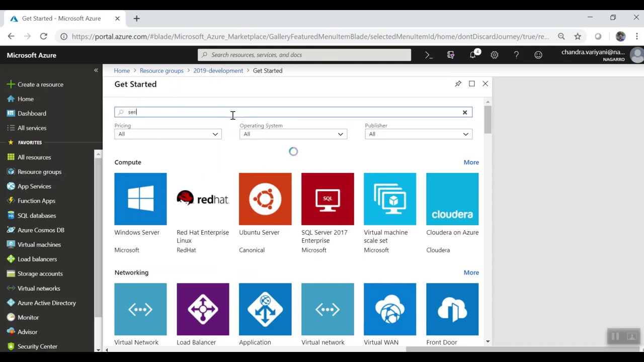Open the notifications bell
Screen dimensions: 644x362
coord(473,55)
